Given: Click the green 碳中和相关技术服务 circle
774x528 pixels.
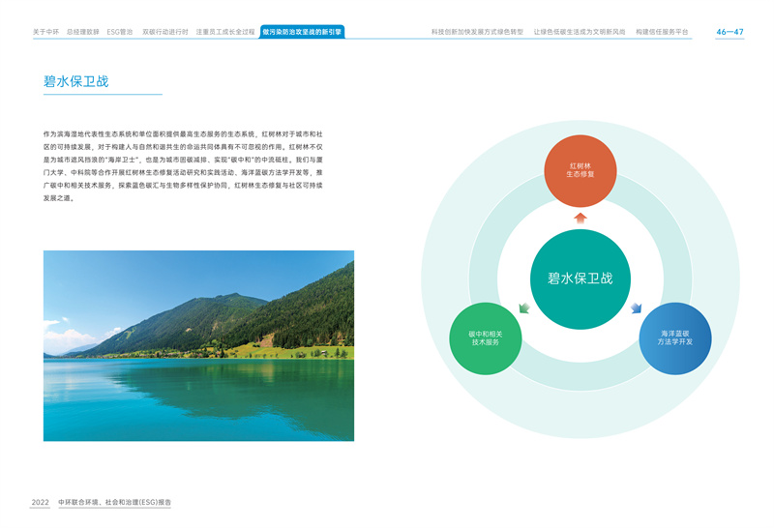Looking at the screenshot, I should tap(485, 337).
